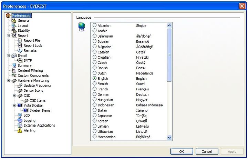Collapse the Report tree node
The height and width of the screenshot is (159, 248).
8,36
